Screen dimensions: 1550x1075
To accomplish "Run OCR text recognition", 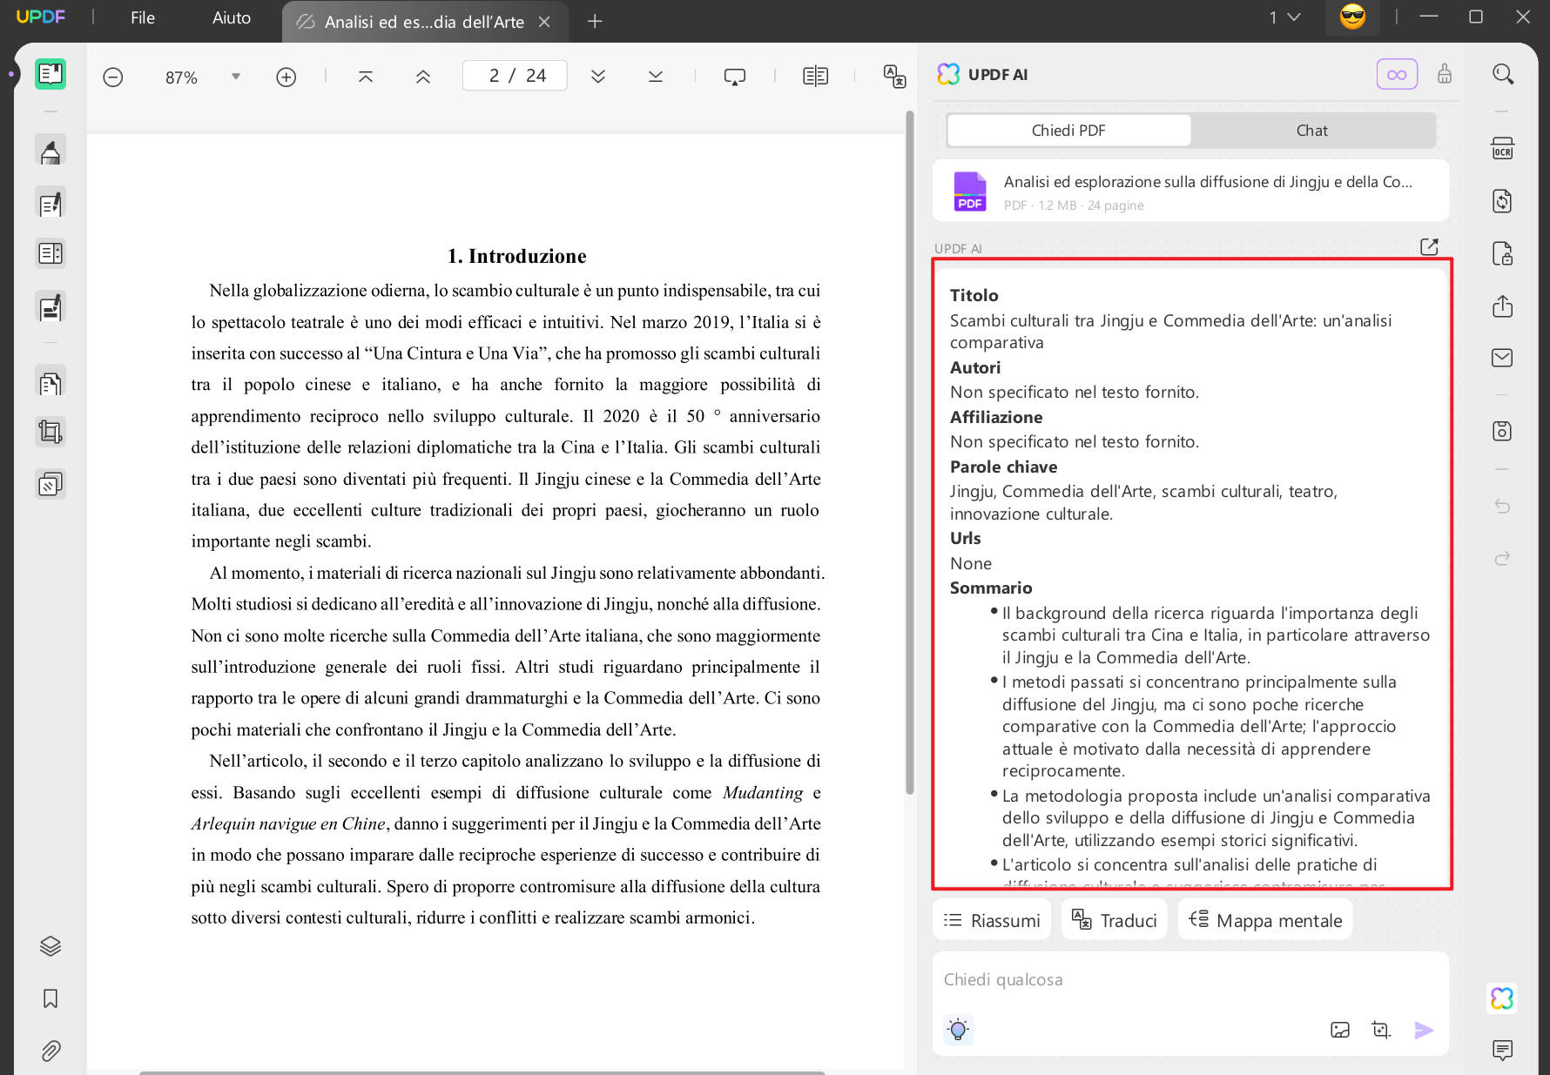I will pyautogui.click(x=1503, y=149).
